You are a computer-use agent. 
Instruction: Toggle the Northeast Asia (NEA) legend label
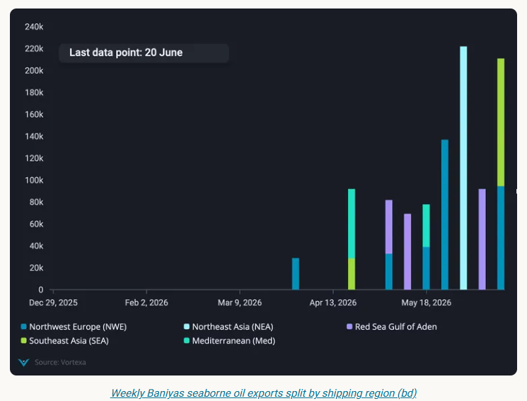(233, 327)
